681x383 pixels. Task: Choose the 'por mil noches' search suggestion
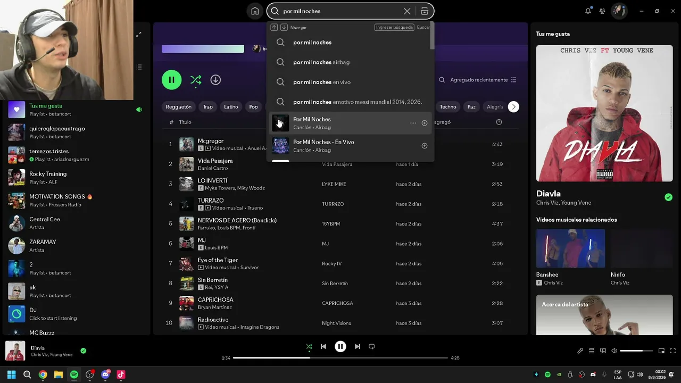tap(351, 43)
